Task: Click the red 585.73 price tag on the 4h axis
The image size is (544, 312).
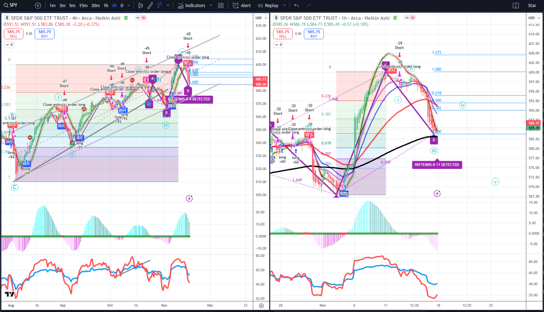Action: pyautogui.click(x=261, y=80)
